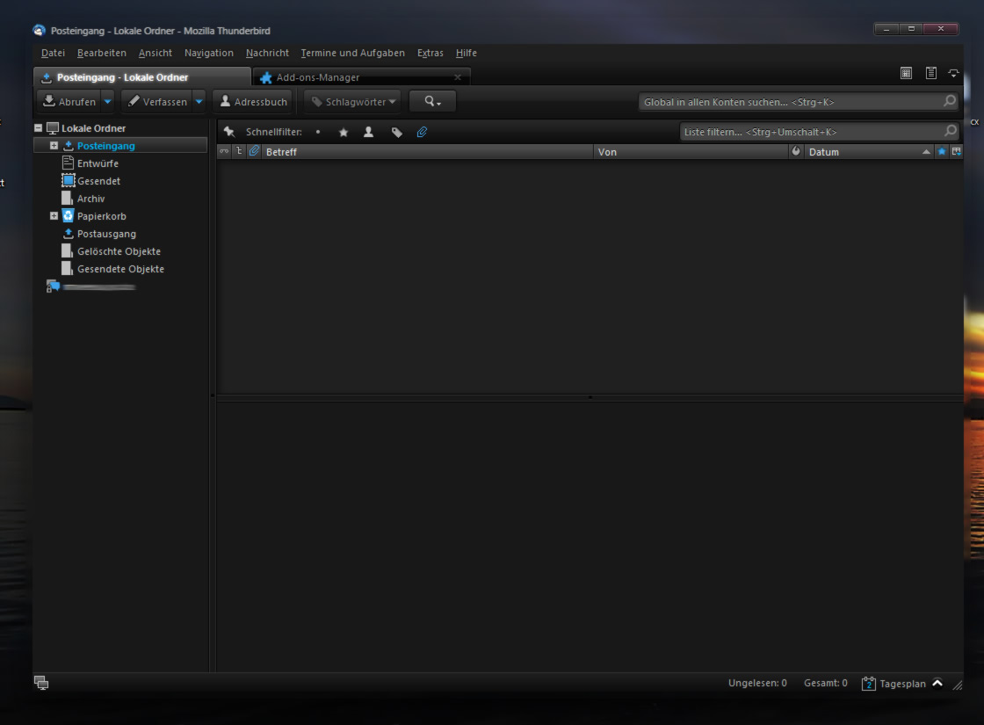This screenshot has height=725, width=984.
Task: Click the Liste filtern search field
Action: pos(810,132)
